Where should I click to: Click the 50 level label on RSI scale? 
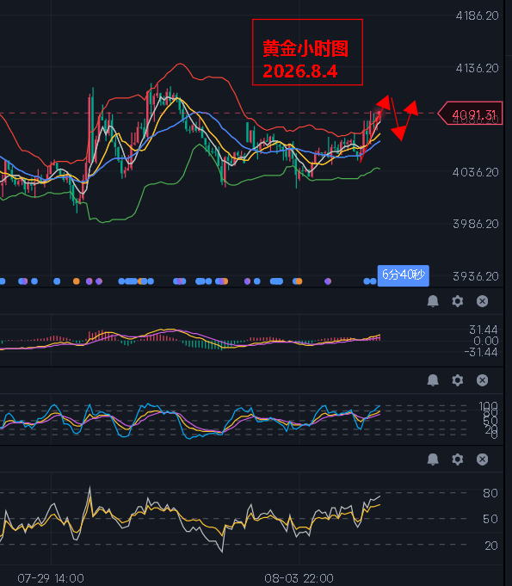pos(490,519)
